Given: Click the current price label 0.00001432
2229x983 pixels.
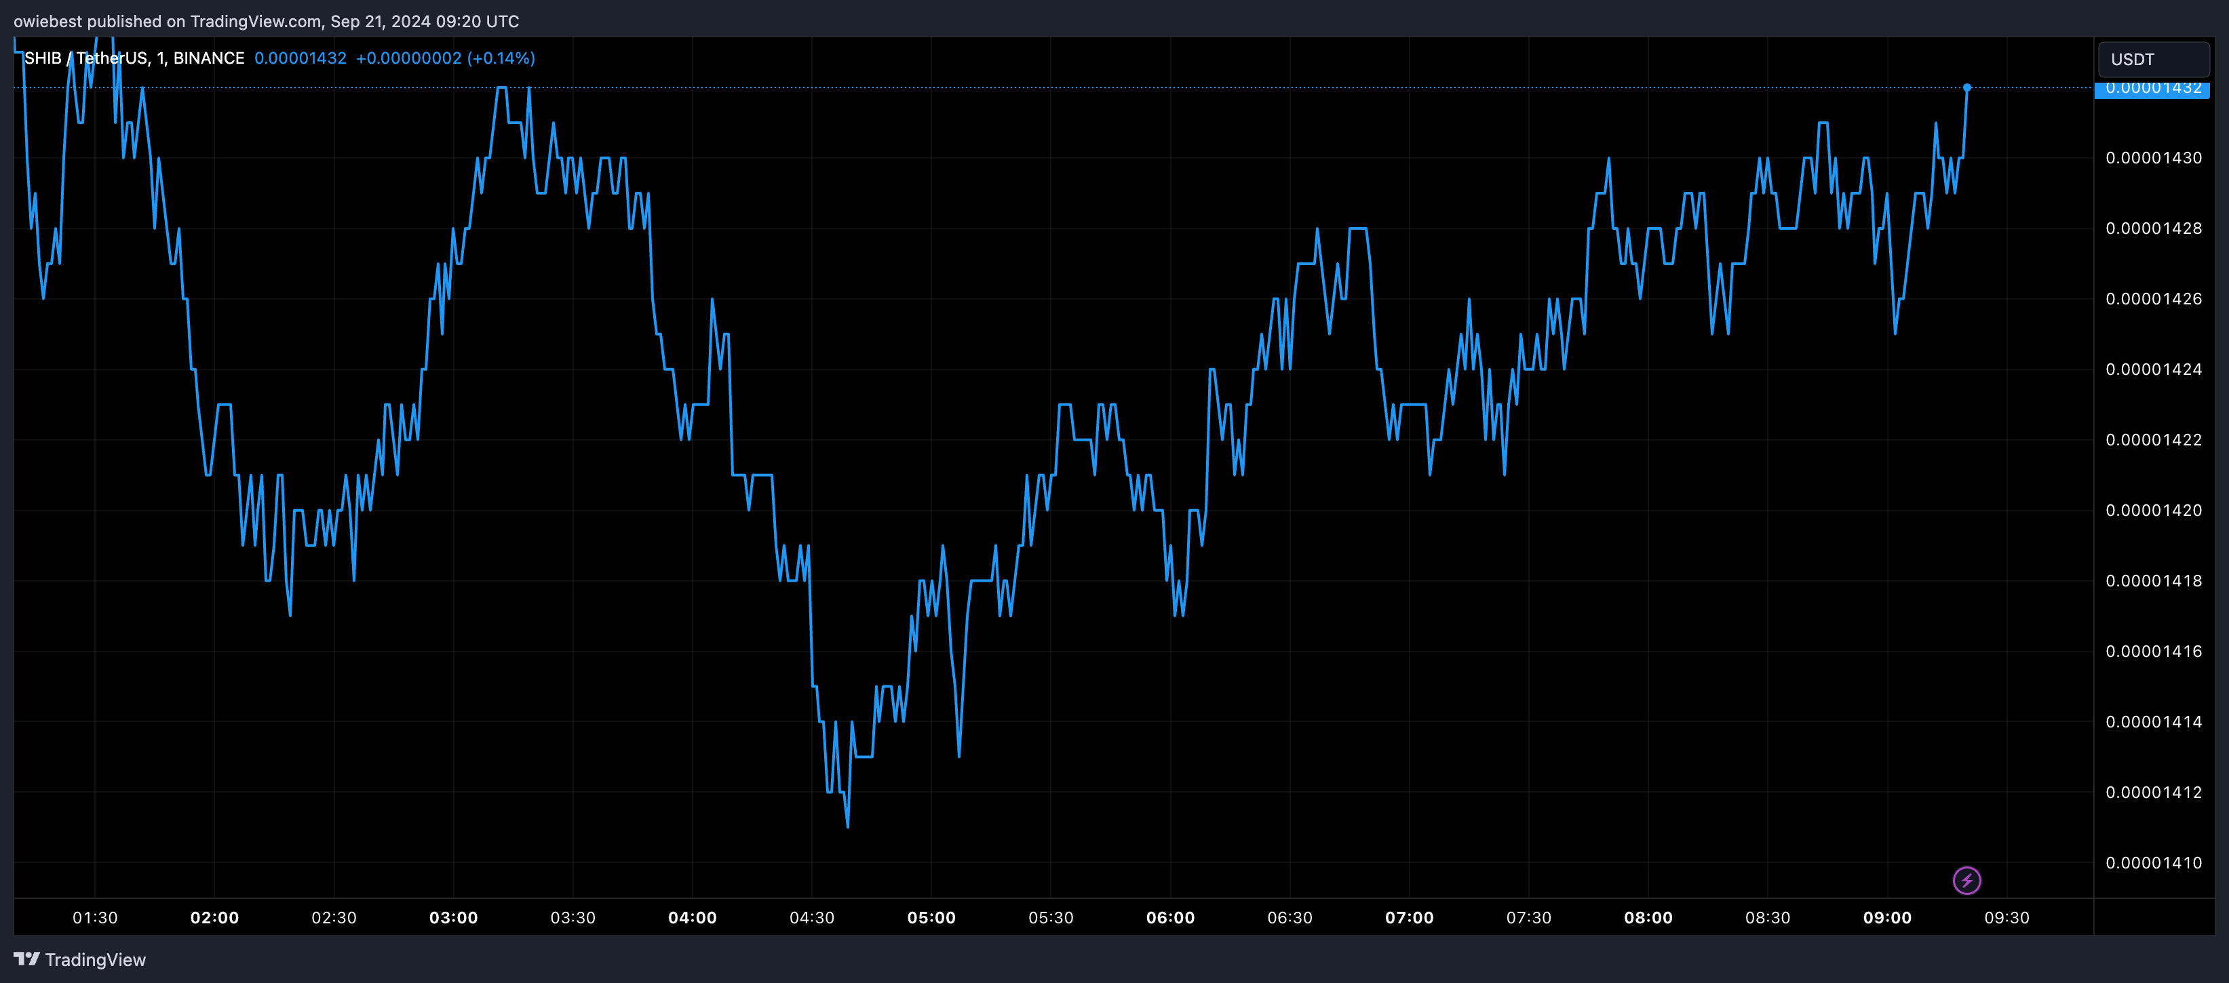Looking at the screenshot, I should (x=2152, y=89).
